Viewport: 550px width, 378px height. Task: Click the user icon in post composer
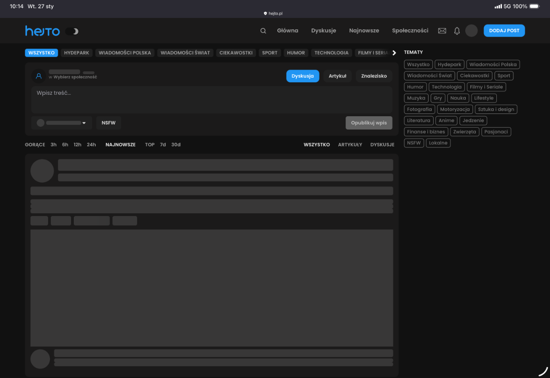[39, 76]
